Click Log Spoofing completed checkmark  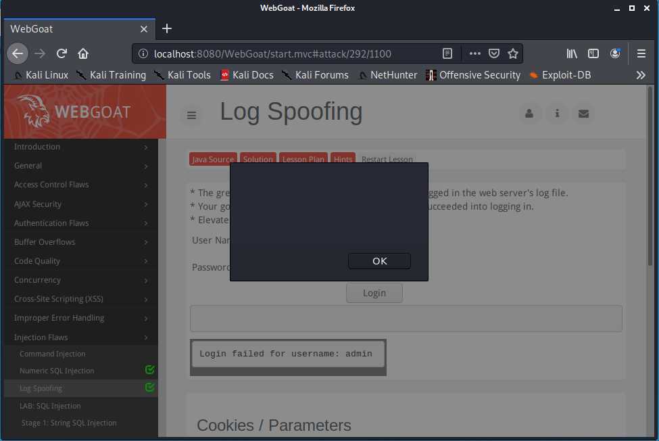(149, 387)
